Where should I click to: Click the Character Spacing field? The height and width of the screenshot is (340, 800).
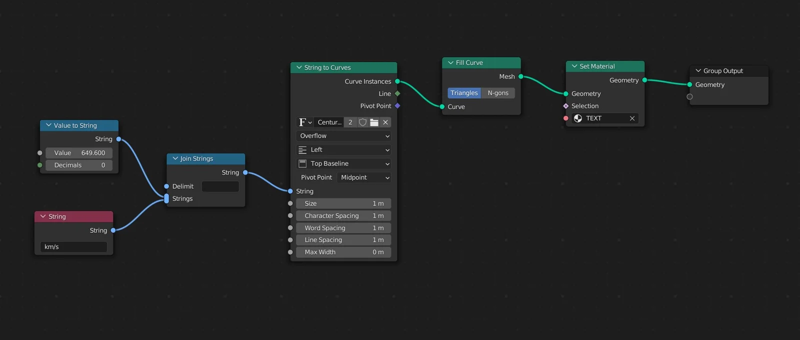coord(343,216)
